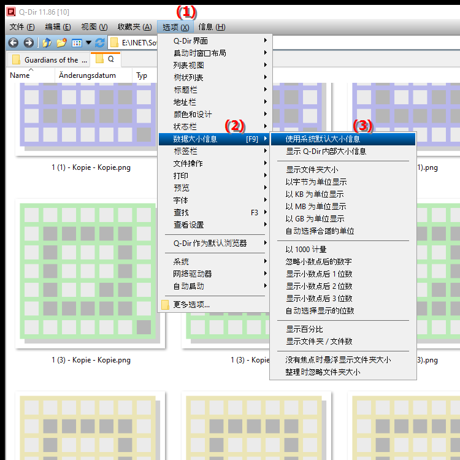460x460 pixels.
Task: Select 自动选择显示的位数 option
Action: coord(343,311)
